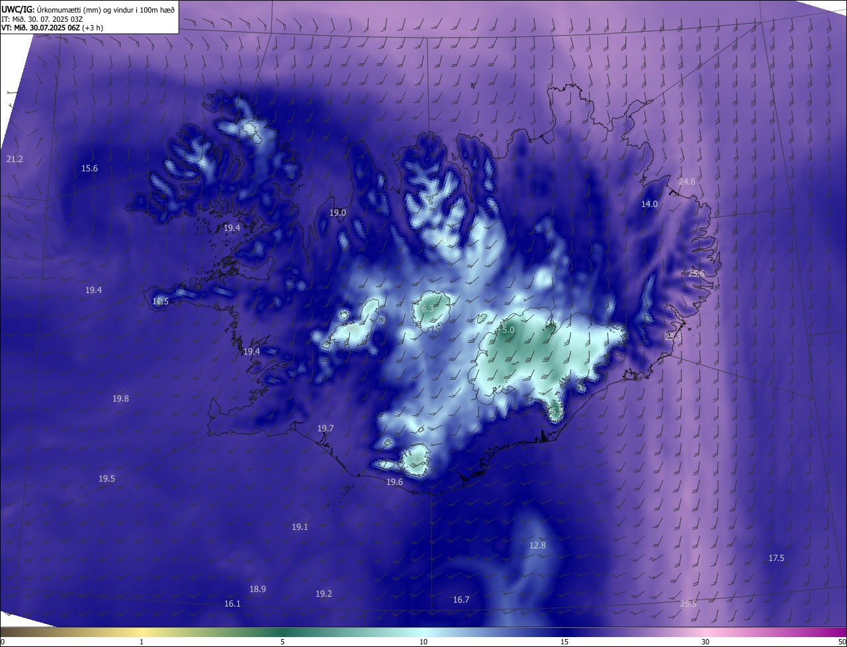Select the 19.7 reading on the south coast

point(325,429)
